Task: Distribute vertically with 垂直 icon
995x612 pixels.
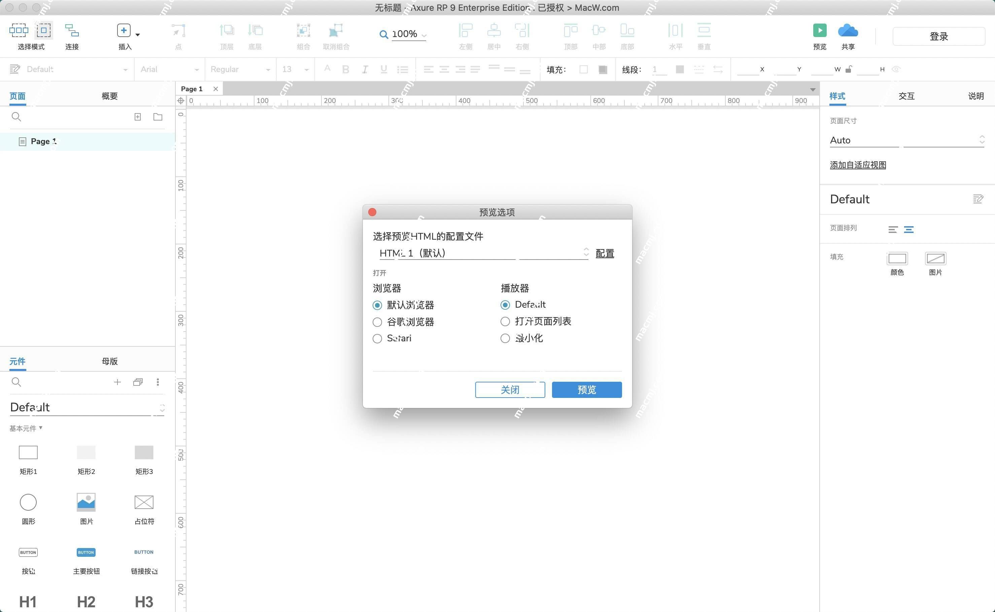Action: click(704, 30)
